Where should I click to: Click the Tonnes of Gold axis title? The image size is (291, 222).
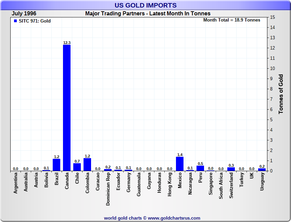(281, 94)
